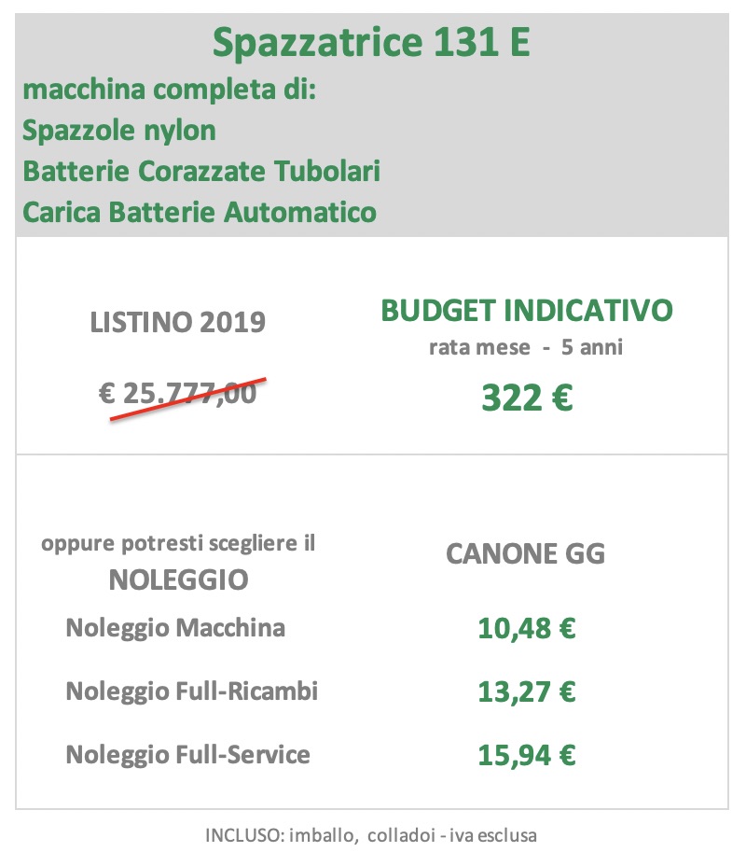Click 'oppure potresti scegliere il' text
This screenshot has width=746, height=866.
pos(178,544)
